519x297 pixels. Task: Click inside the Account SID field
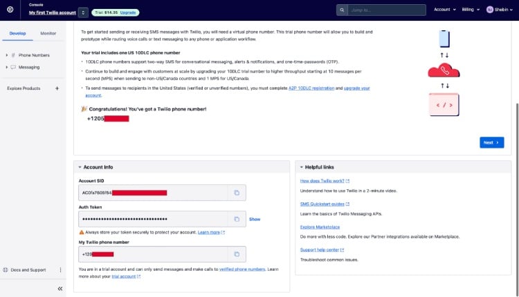pyautogui.click(x=153, y=193)
